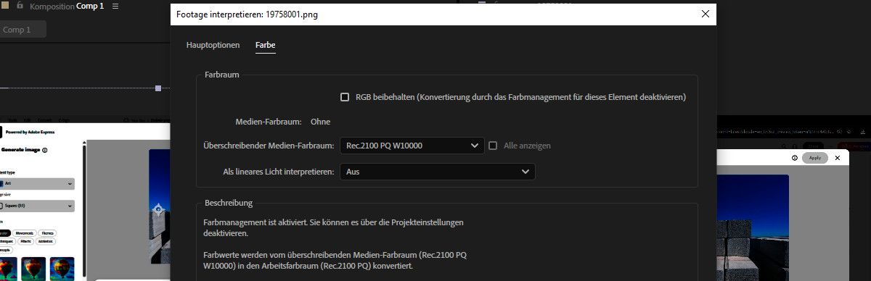Click the Comp 1 breadcrumb button
Viewport: 871px width, 281px height.
[x=22, y=30]
